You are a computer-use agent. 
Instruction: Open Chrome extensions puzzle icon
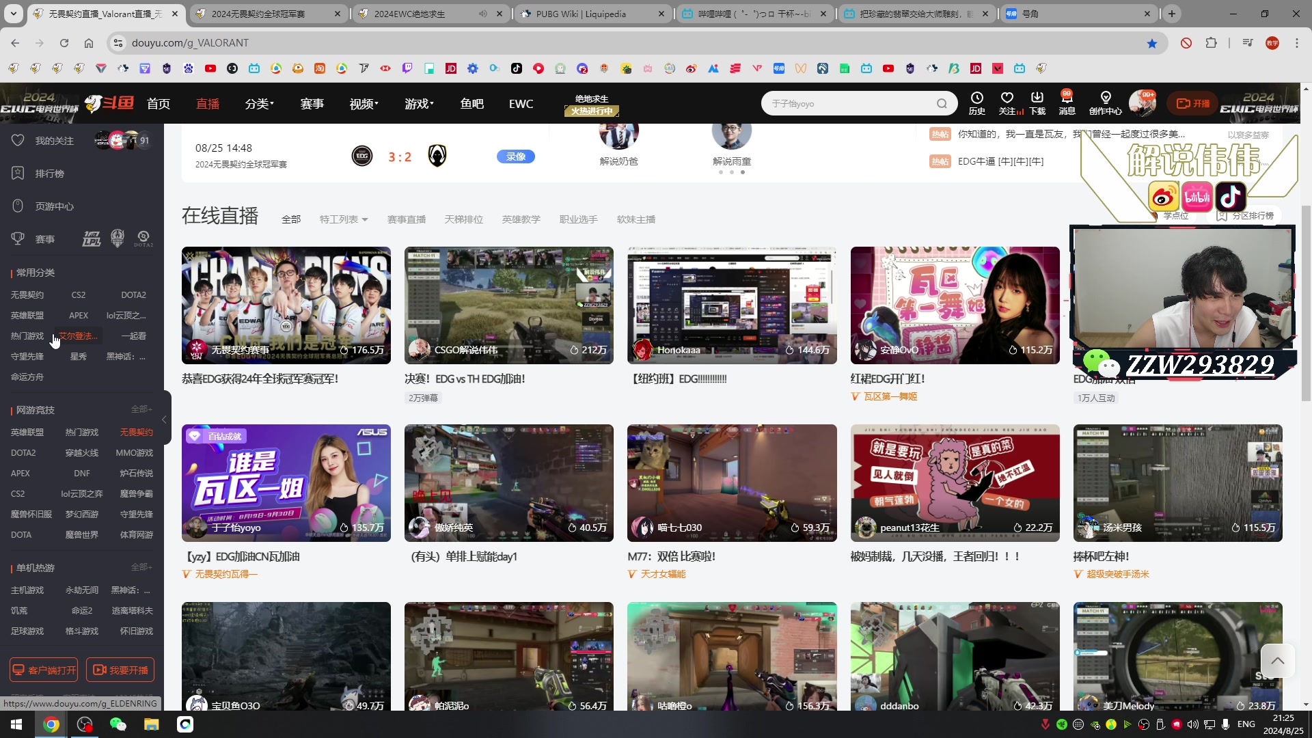click(1211, 43)
